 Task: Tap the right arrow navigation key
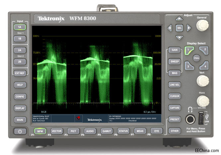pyautogui.click(x=189, y=28)
